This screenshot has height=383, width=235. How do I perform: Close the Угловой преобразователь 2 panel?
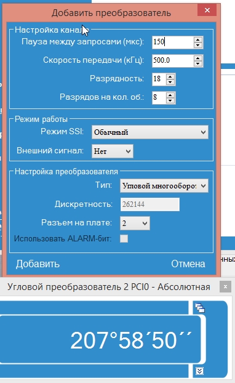225,287
